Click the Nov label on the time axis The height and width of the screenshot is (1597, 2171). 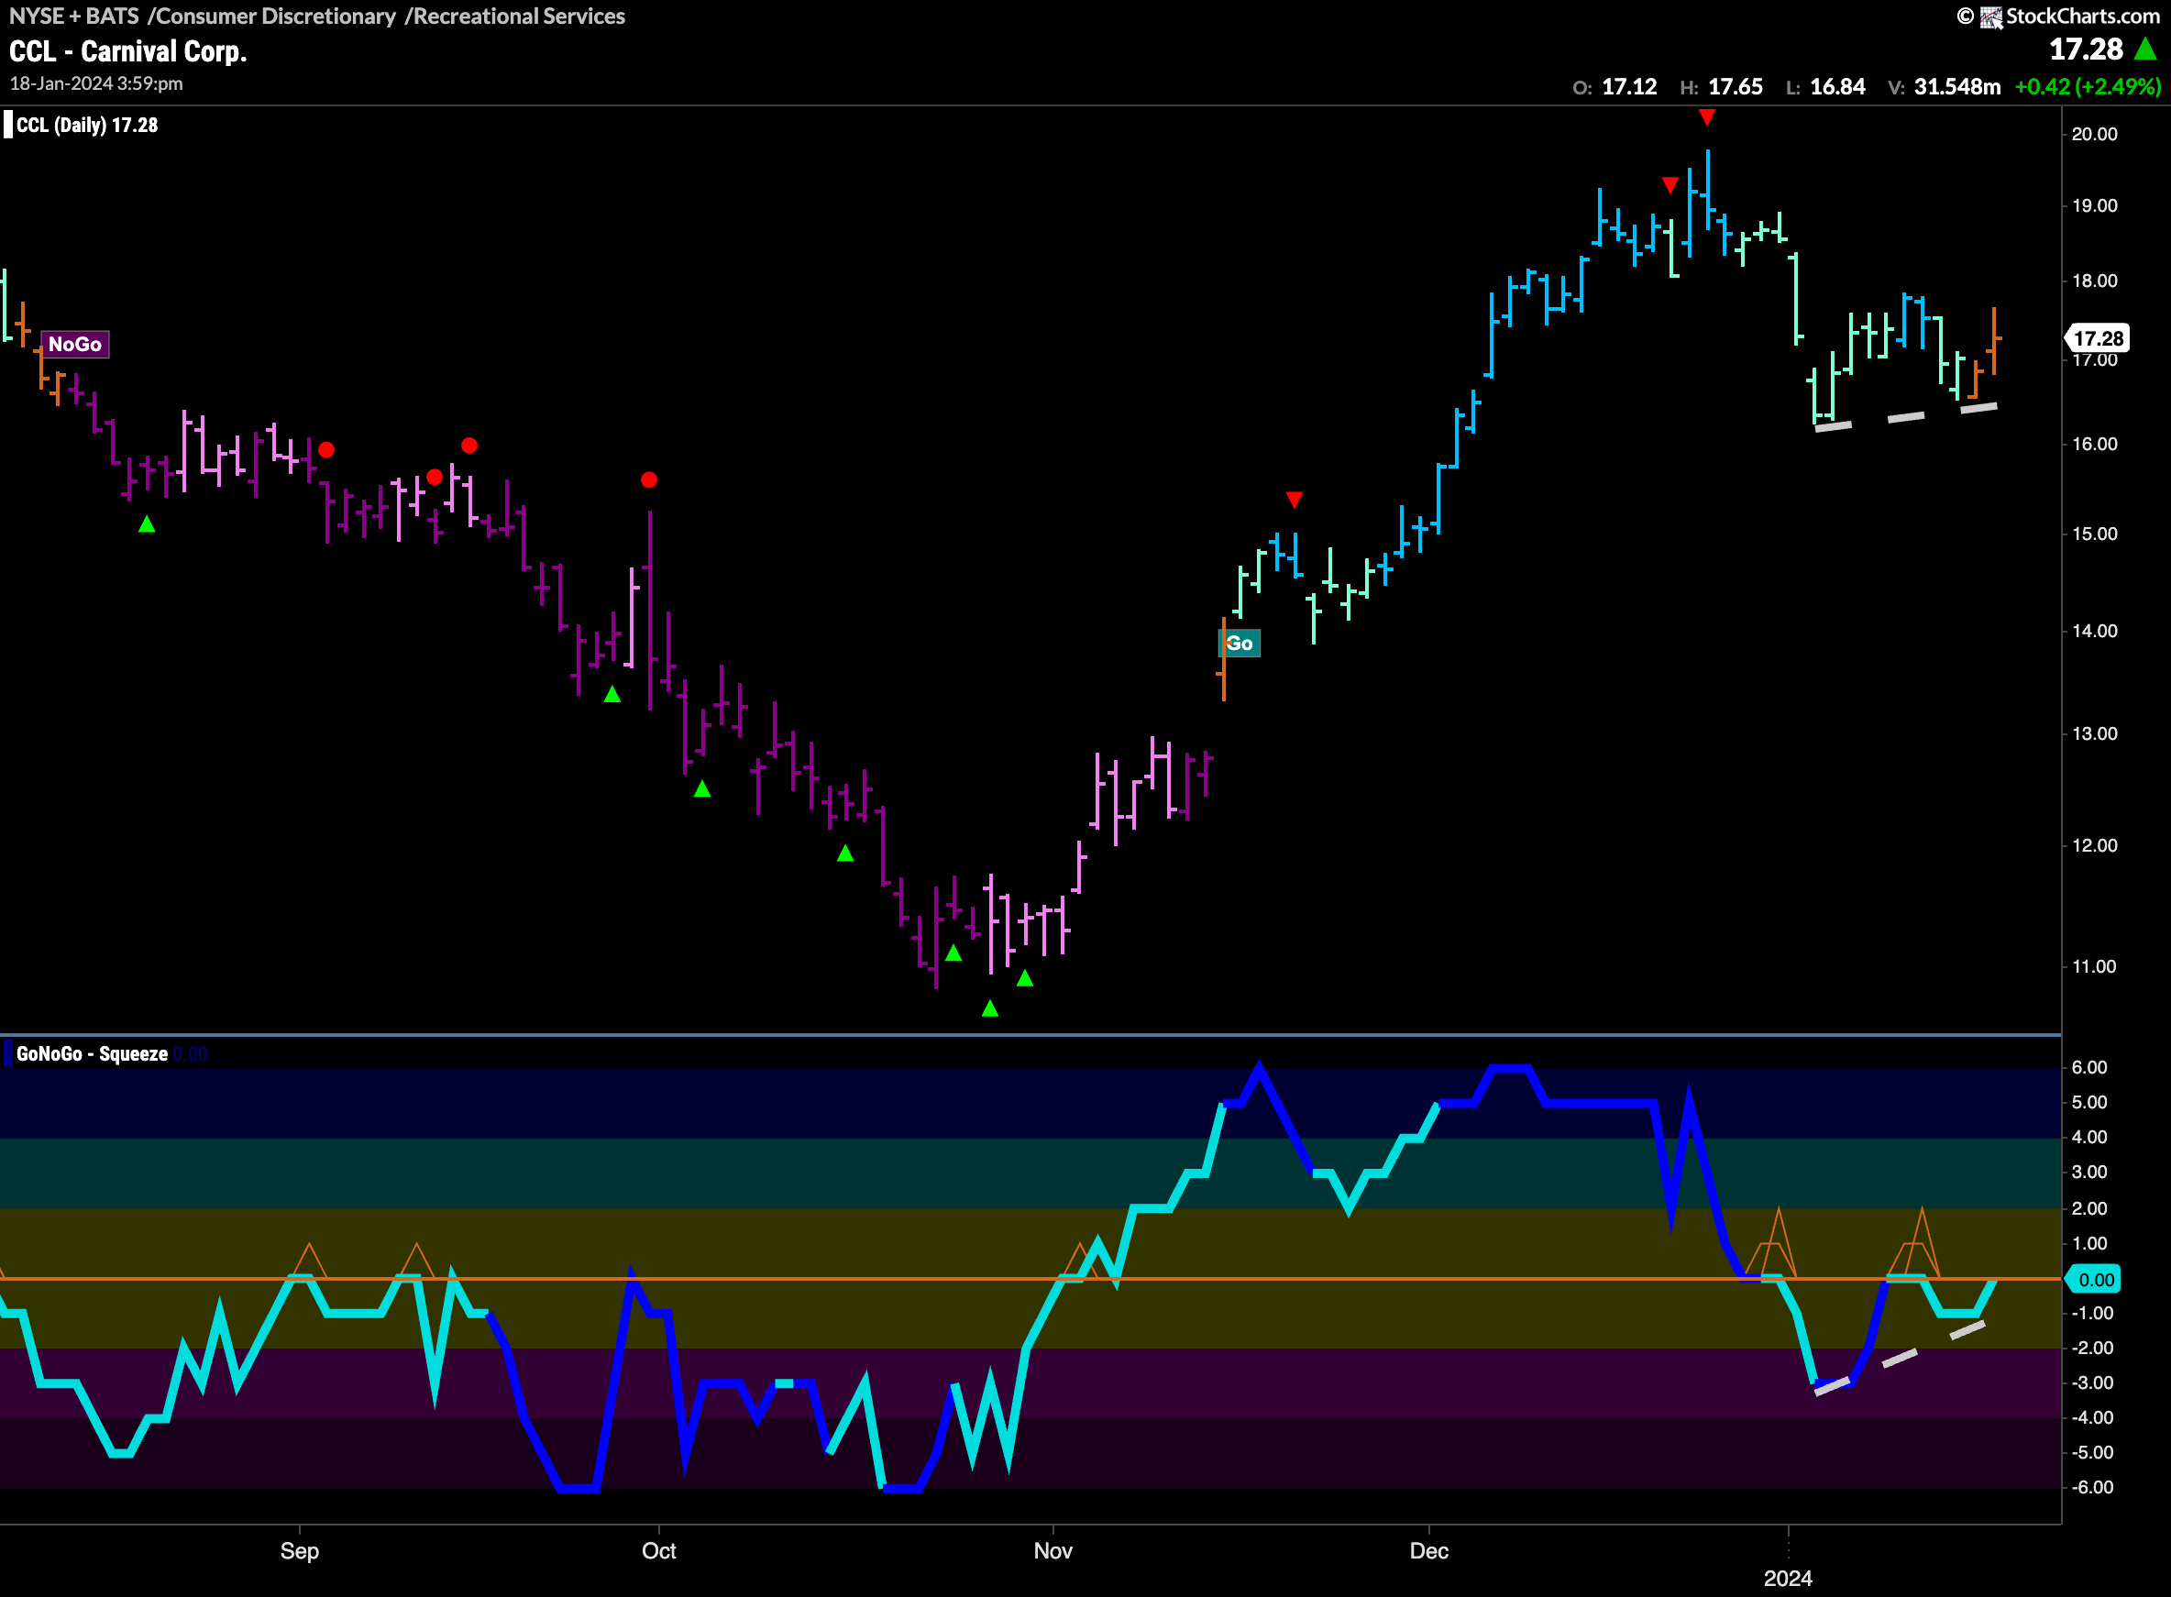[1052, 1550]
